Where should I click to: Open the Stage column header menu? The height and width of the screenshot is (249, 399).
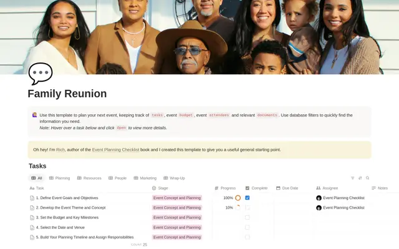(x=160, y=188)
